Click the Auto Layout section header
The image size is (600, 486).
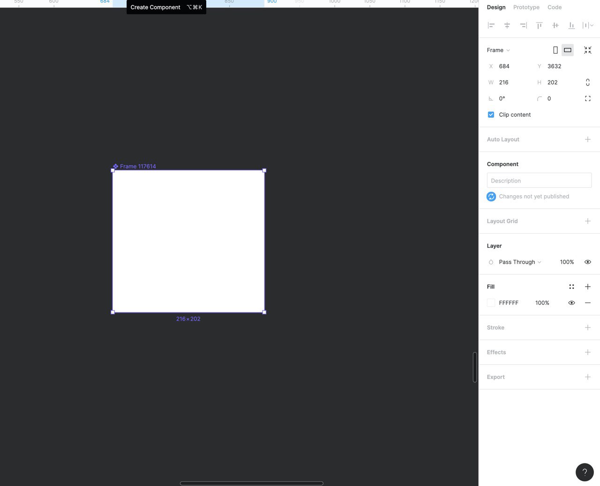[x=503, y=139]
